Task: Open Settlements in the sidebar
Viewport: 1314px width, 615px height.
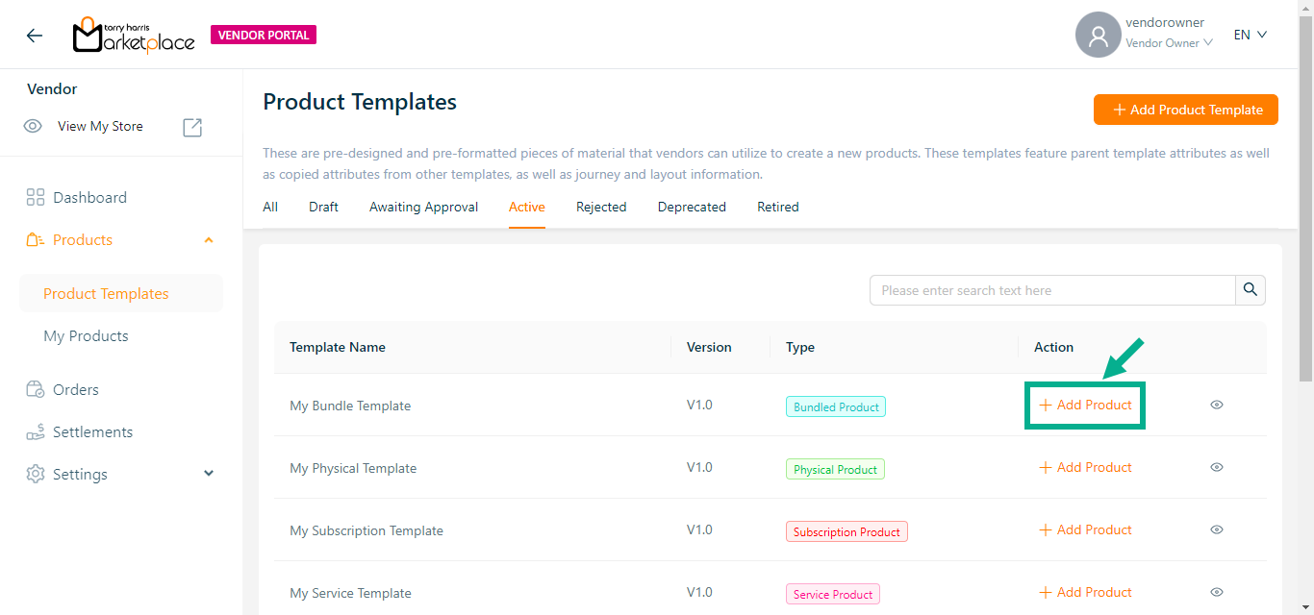Action: pyautogui.click(x=92, y=432)
